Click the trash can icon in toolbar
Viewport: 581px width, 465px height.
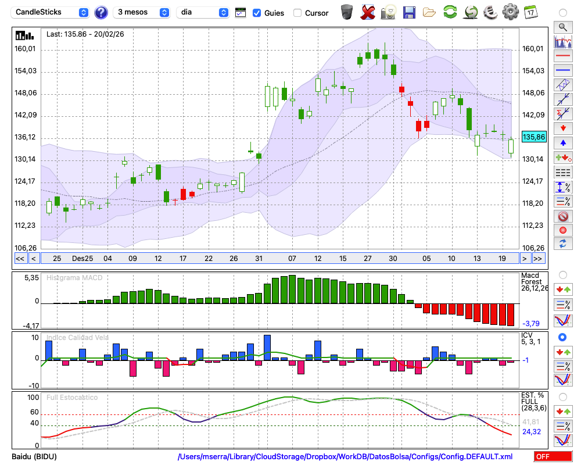[347, 12]
